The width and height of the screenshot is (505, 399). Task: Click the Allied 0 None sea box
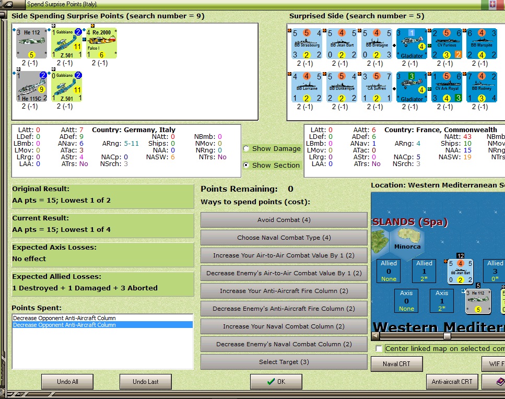(389, 271)
